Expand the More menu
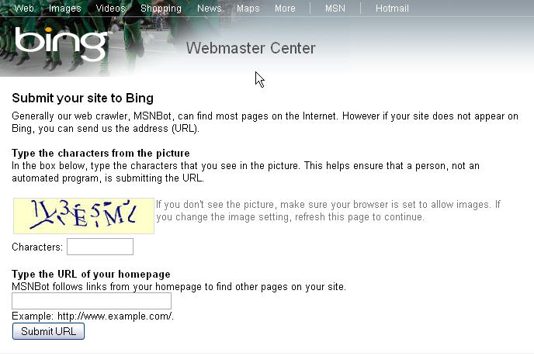The height and width of the screenshot is (356, 534). (285, 9)
